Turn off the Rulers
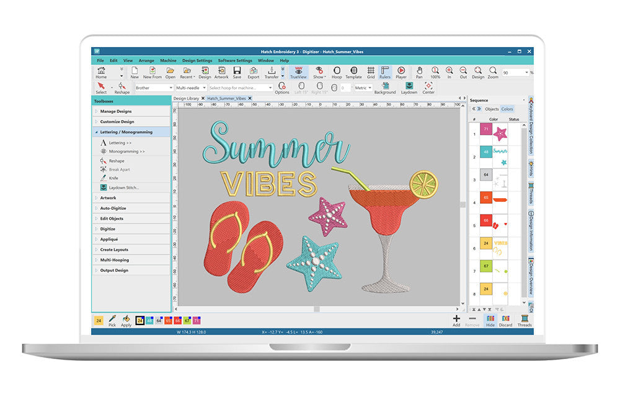Screen dimensions: 620x395 click(x=385, y=72)
